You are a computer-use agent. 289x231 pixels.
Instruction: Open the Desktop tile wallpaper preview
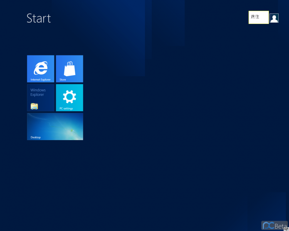tap(55, 127)
